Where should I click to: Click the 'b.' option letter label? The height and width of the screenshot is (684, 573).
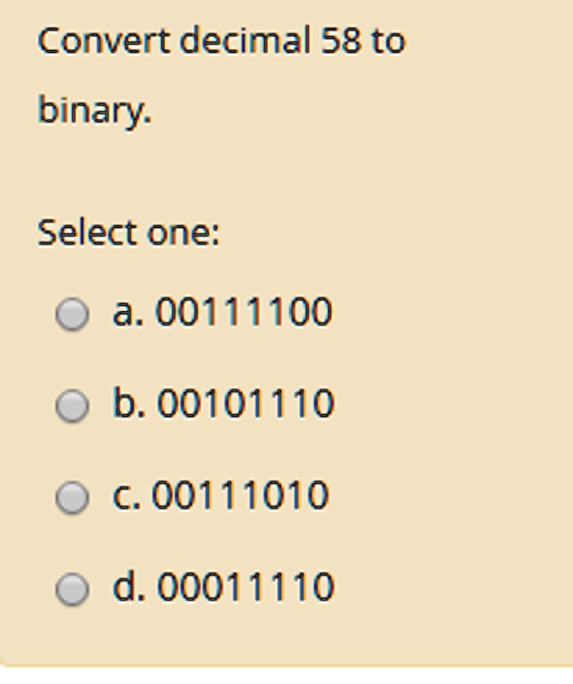coord(129,404)
